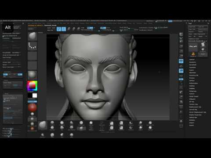Expand the Morph Target sub-palette
This screenshot has height=158, width=211.
pos(194,97)
